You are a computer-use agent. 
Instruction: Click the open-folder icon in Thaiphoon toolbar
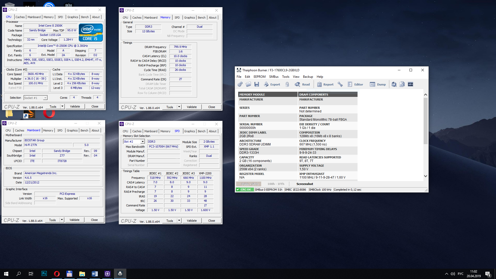[x=248, y=84]
